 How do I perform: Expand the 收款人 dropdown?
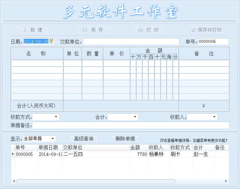click(x=214, y=117)
